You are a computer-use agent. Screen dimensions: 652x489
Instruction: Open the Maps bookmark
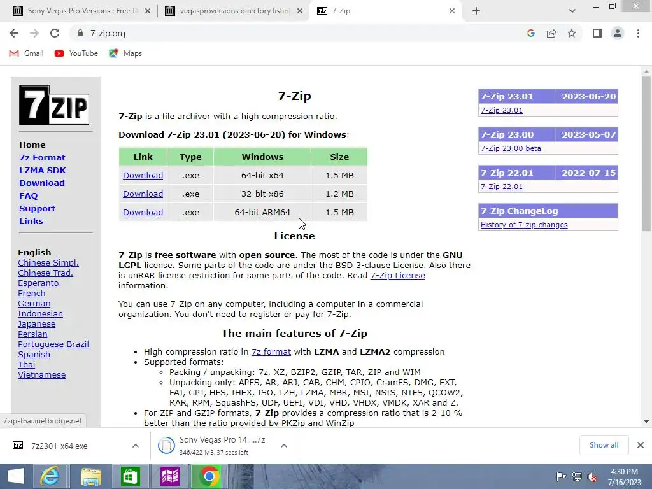point(125,53)
